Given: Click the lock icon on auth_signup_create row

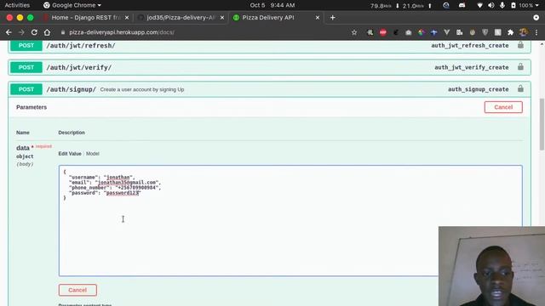Looking at the screenshot, I should pos(520,88).
